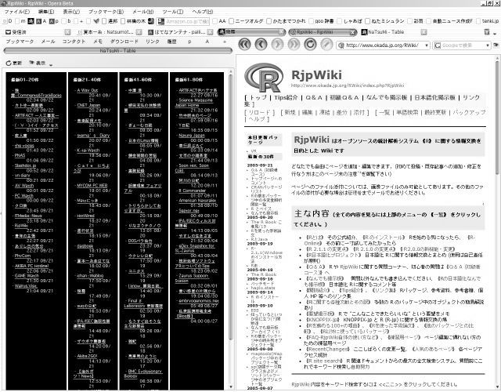Click the 最終更新 link in wiki toolbar
Image resolution: width=501 pixels, height=392 pixels.
tap(435, 112)
